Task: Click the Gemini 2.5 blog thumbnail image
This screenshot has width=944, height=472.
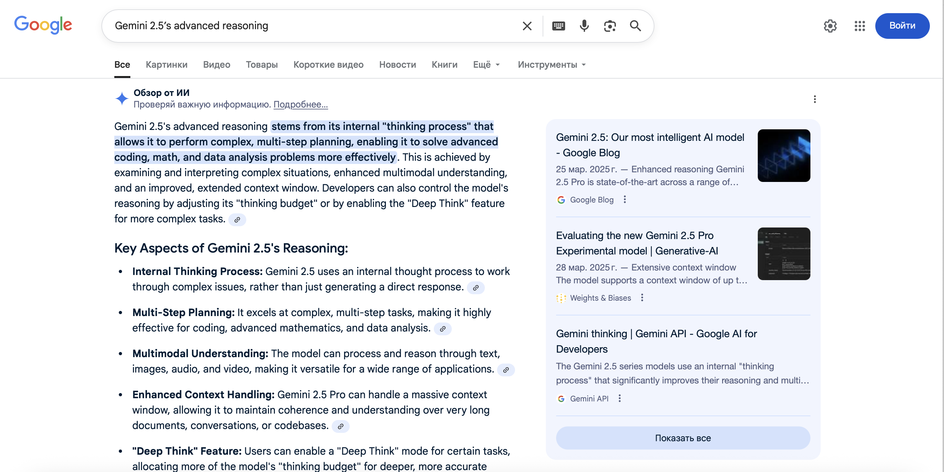Action: click(x=783, y=156)
